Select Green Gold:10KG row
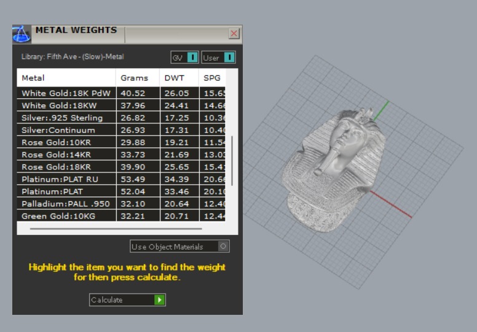Viewport: 477px width, 332px height. click(x=121, y=216)
